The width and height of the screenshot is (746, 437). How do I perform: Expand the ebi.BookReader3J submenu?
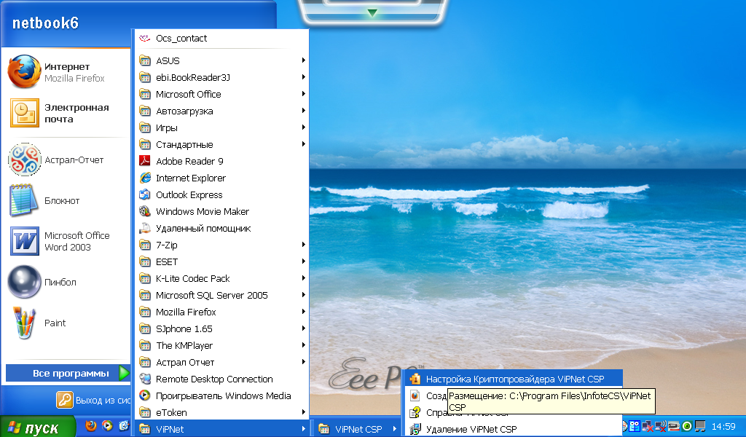[x=221, y=77]
